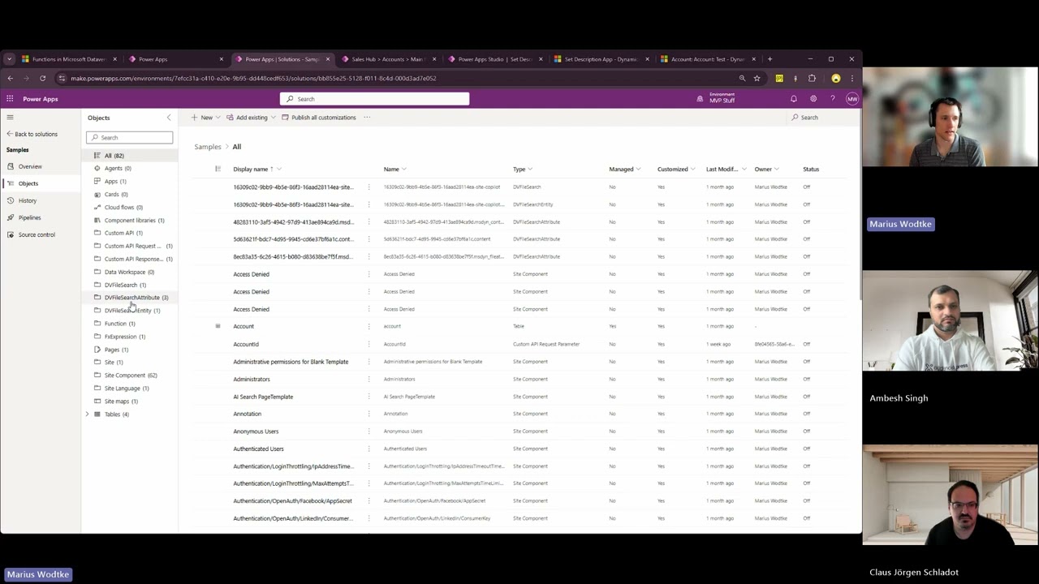This screenshot has width=1039, height=584.
Task: Open the Anonymous Users component
Action: [x=256, y=432]
